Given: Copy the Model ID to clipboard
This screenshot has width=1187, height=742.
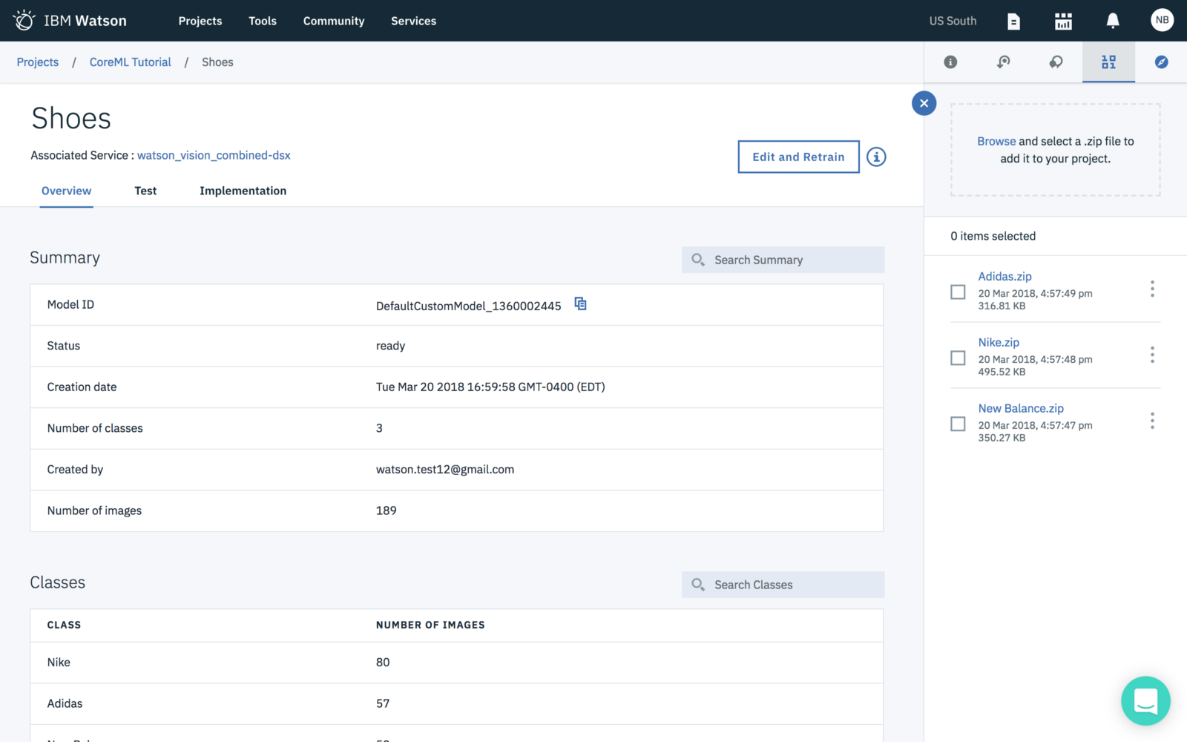Looking at the screenshot, I should 580,304.
